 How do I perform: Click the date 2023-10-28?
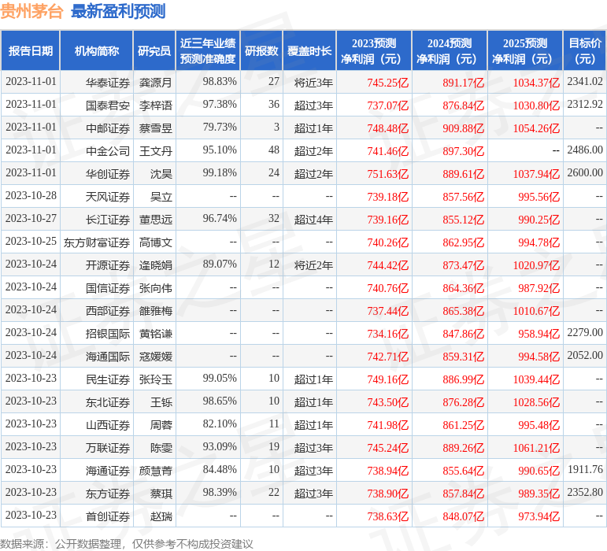(x=31, y=196)
